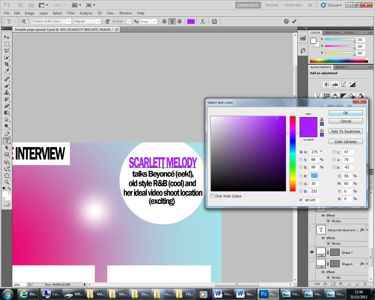Select the L lightness radio button
This screenshot has width=375, height=300.
click(334, 152)
